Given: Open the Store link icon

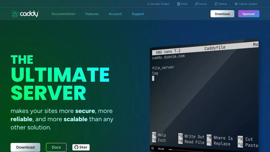Looking at the screenshot, I should point(179,4).
